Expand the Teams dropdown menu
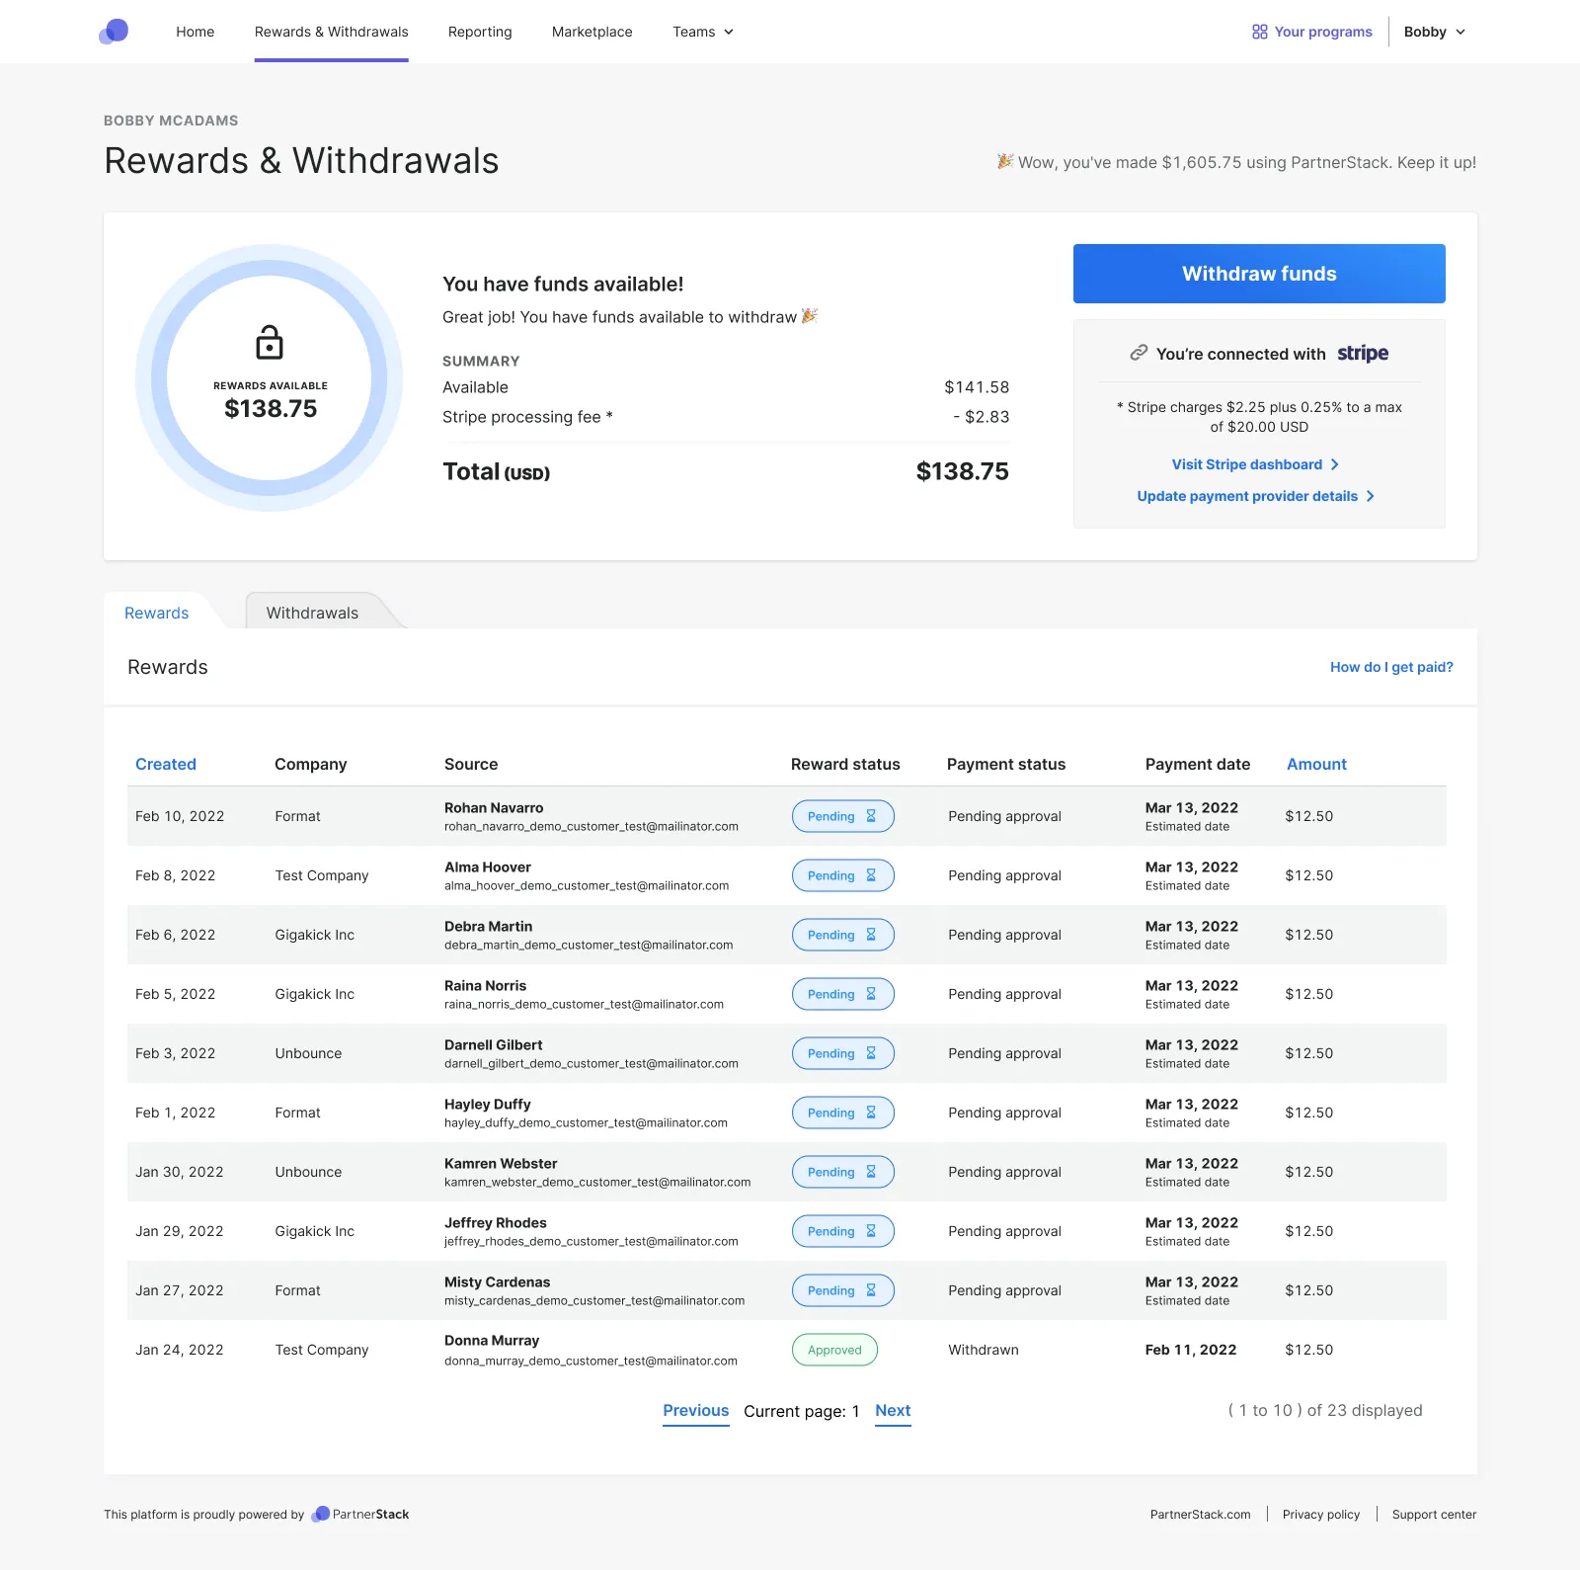The image size is (1580, 1570). point(703,32)
